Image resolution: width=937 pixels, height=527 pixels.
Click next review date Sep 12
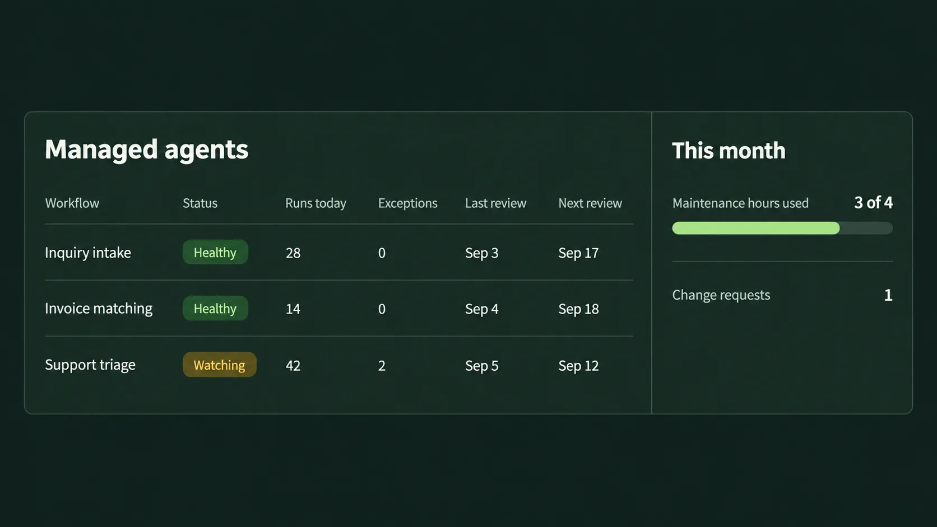tap(578, 366)
